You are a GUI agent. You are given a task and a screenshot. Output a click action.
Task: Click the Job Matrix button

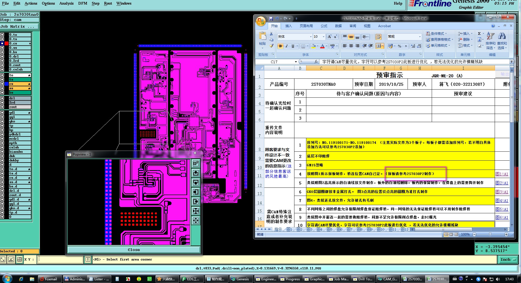coord(20,27)
